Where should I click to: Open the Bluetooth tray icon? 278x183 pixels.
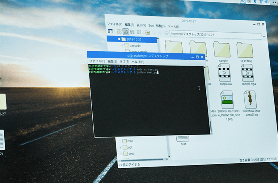pos(255,2)
